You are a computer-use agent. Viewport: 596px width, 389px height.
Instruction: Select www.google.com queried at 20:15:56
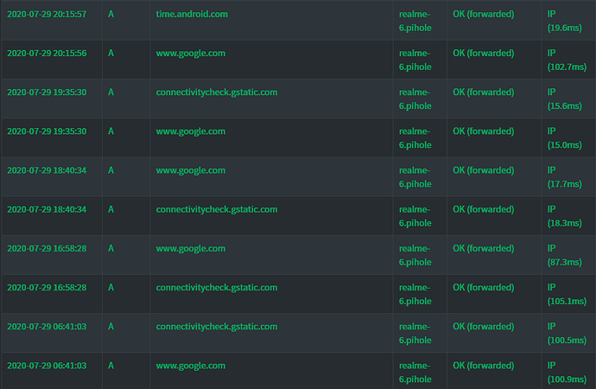[x=190, y=54]
